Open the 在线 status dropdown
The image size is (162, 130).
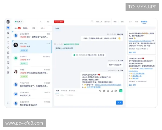click(x=19, y=22)
